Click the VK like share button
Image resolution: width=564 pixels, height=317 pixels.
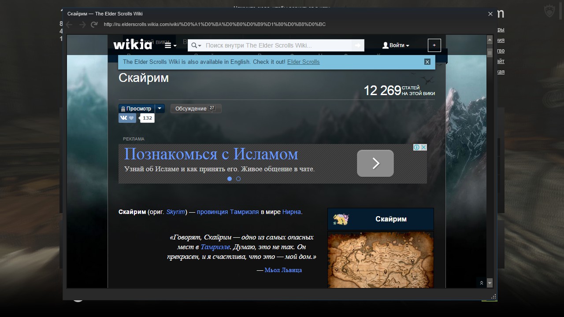[x=127, y=118]
